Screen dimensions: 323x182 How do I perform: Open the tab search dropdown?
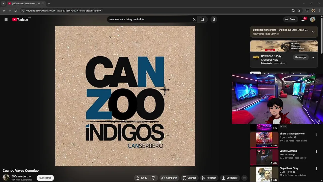(3, 4)
